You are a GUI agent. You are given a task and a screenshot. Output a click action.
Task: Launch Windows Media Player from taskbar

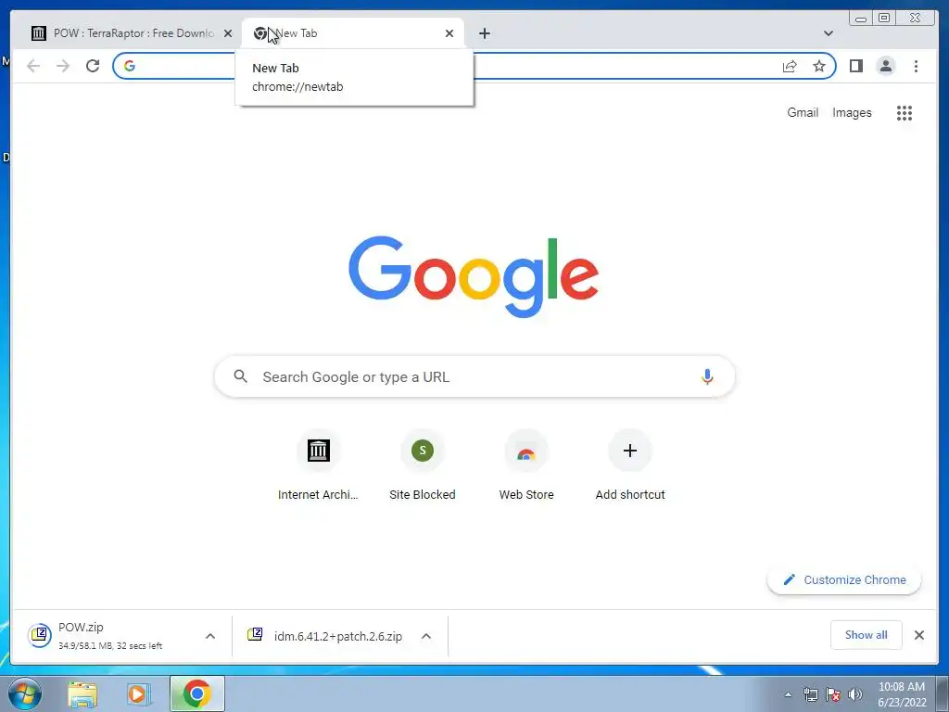point(139,693)
